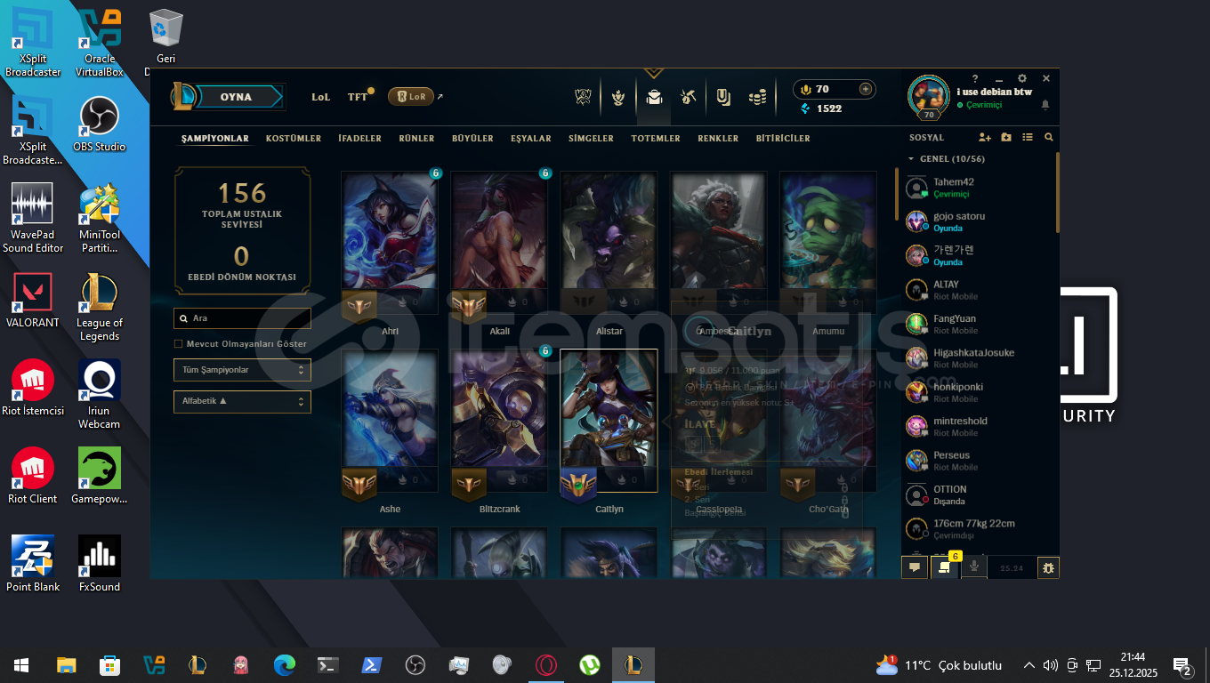Switch to the TOTEMLER tab
This screenshot has width=1210, height=683.
tap(656, 139)
